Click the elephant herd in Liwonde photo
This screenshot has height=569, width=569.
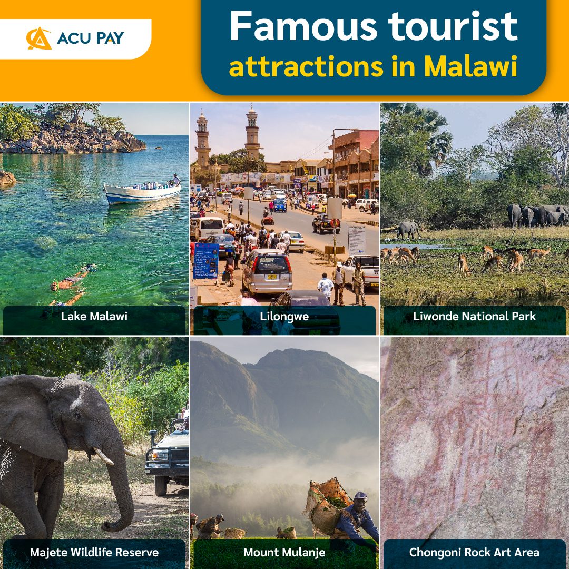point(538,215)
